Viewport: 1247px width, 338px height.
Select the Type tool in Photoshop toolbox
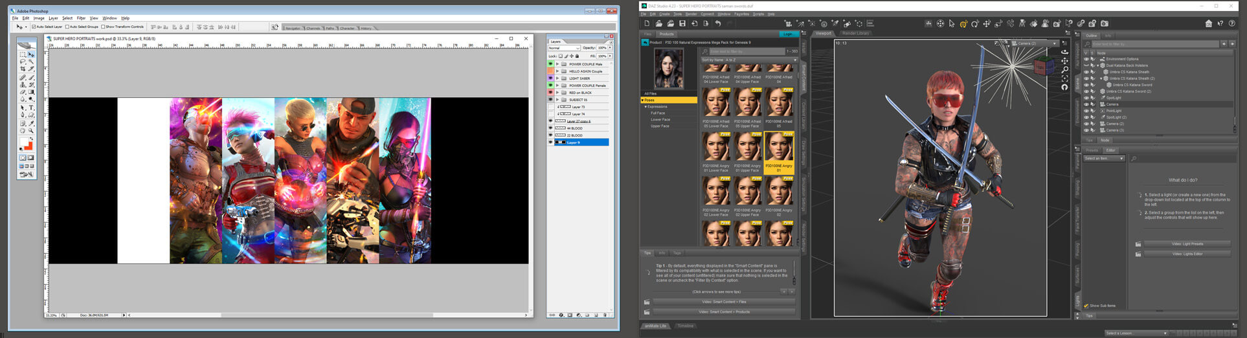[x=31, y=107]
